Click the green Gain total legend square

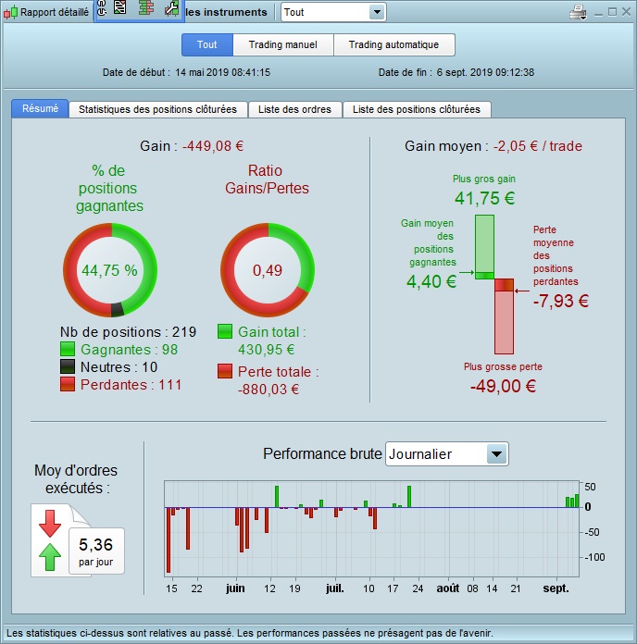click(225, 331)
